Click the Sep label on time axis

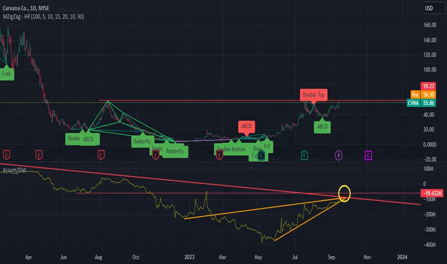click(x=331, y=257)
